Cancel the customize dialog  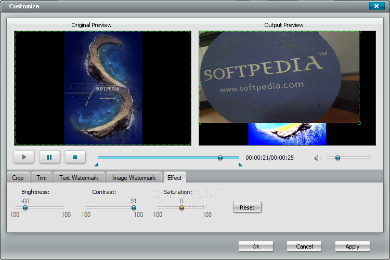point(304,246)
